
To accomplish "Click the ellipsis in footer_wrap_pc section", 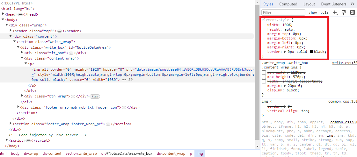I will coord(108,124).
